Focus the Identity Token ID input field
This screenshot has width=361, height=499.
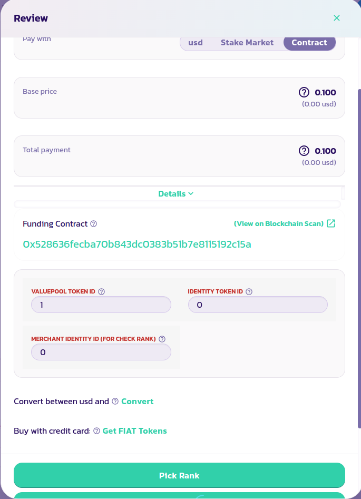coord(258,305)
